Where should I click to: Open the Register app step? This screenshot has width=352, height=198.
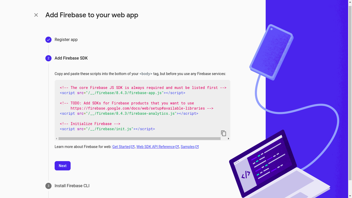[66, 40]
